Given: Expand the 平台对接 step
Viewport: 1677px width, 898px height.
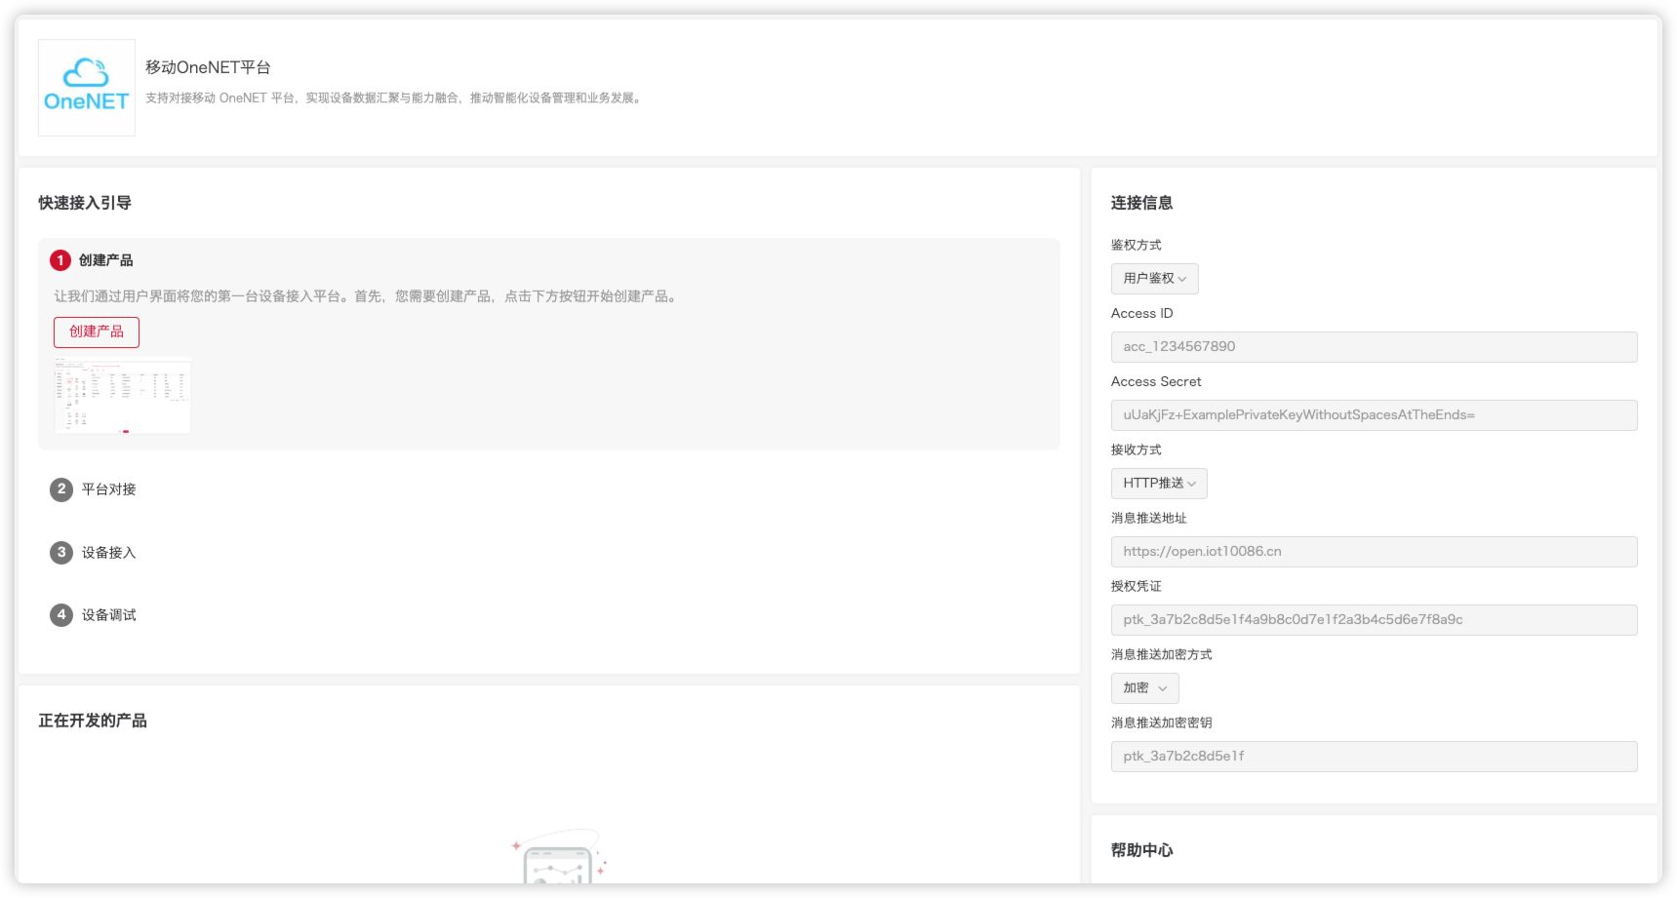Looking at the screenshot, I should [108, 489].
